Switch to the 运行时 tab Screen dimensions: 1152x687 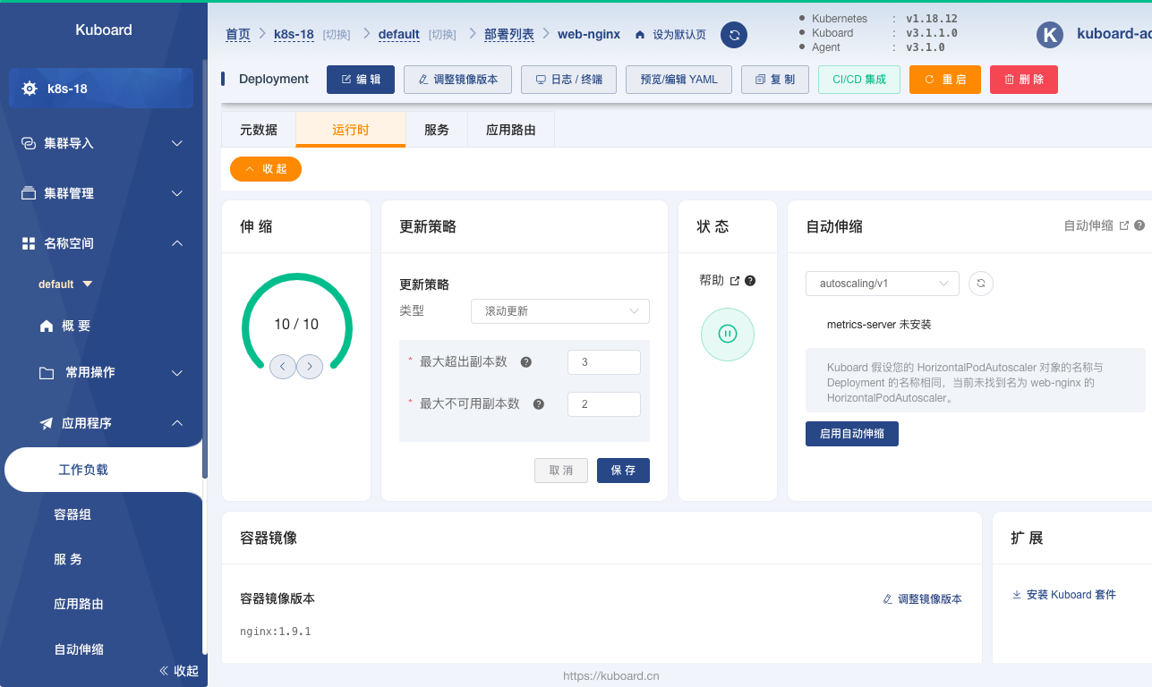click(351, 130)
